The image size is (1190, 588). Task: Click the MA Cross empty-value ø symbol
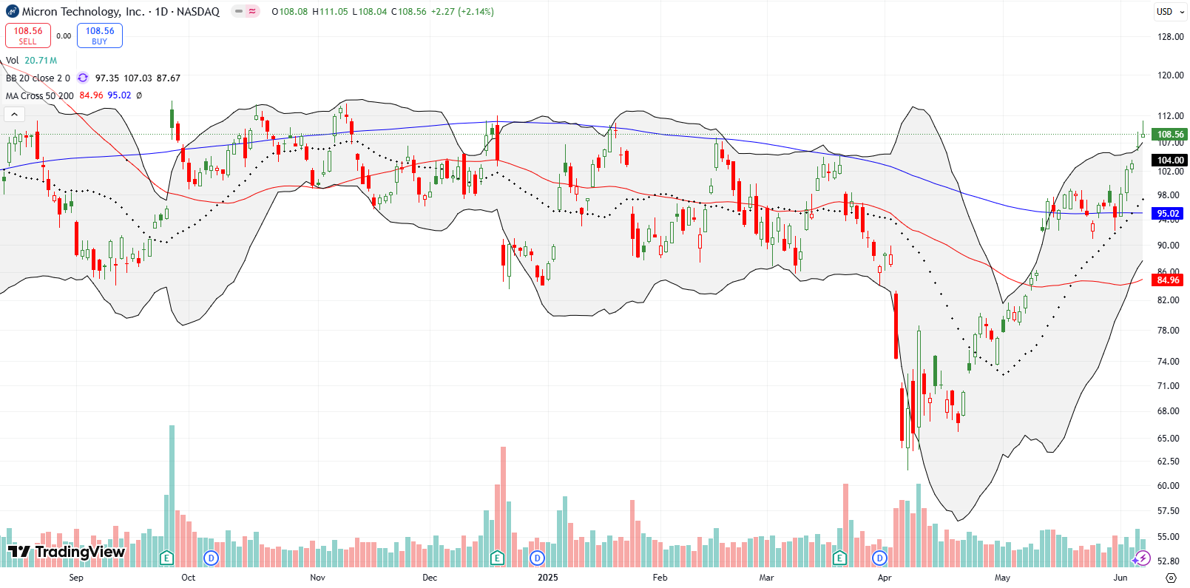(x=139, y=95)
